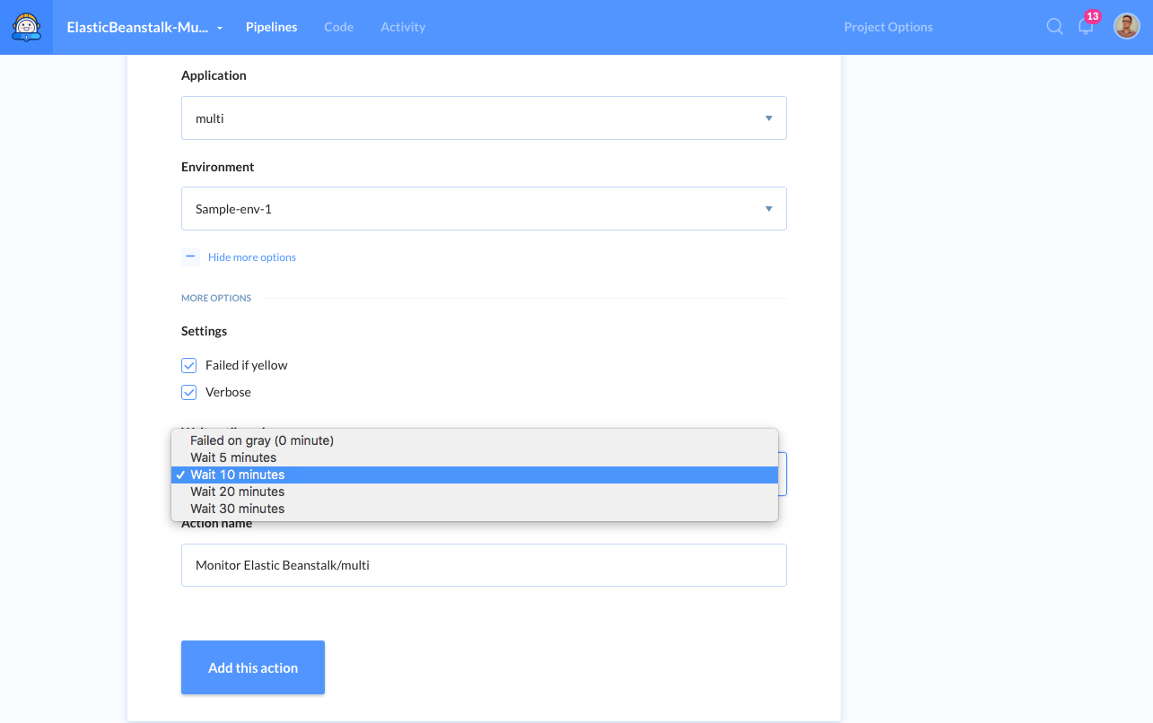The image size is (1153, 723).
Task: Click the Action name input field
Action: click(484, 565)
